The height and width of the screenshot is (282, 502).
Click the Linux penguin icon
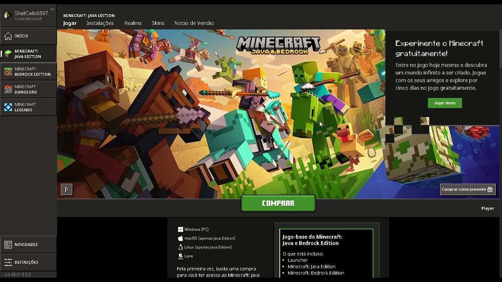(180, 247)
